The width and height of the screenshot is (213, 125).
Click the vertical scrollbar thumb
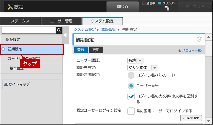[209, 48]
